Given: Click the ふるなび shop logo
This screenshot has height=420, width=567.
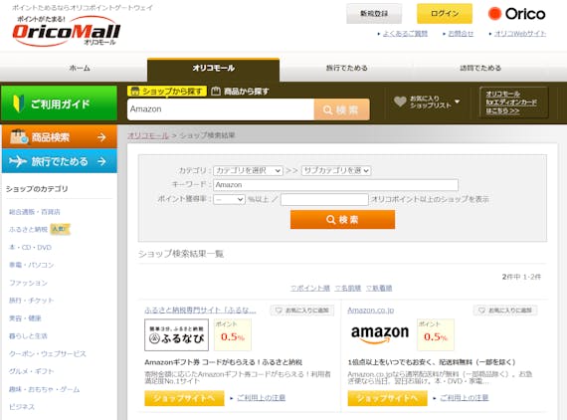Looking at the screenshot, I should click(x=176, y=334).
